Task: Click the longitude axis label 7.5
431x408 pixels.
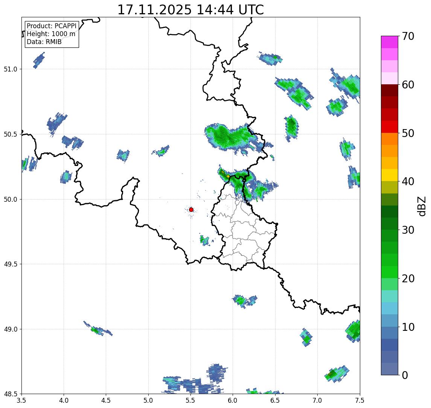Action: (360, 400)
